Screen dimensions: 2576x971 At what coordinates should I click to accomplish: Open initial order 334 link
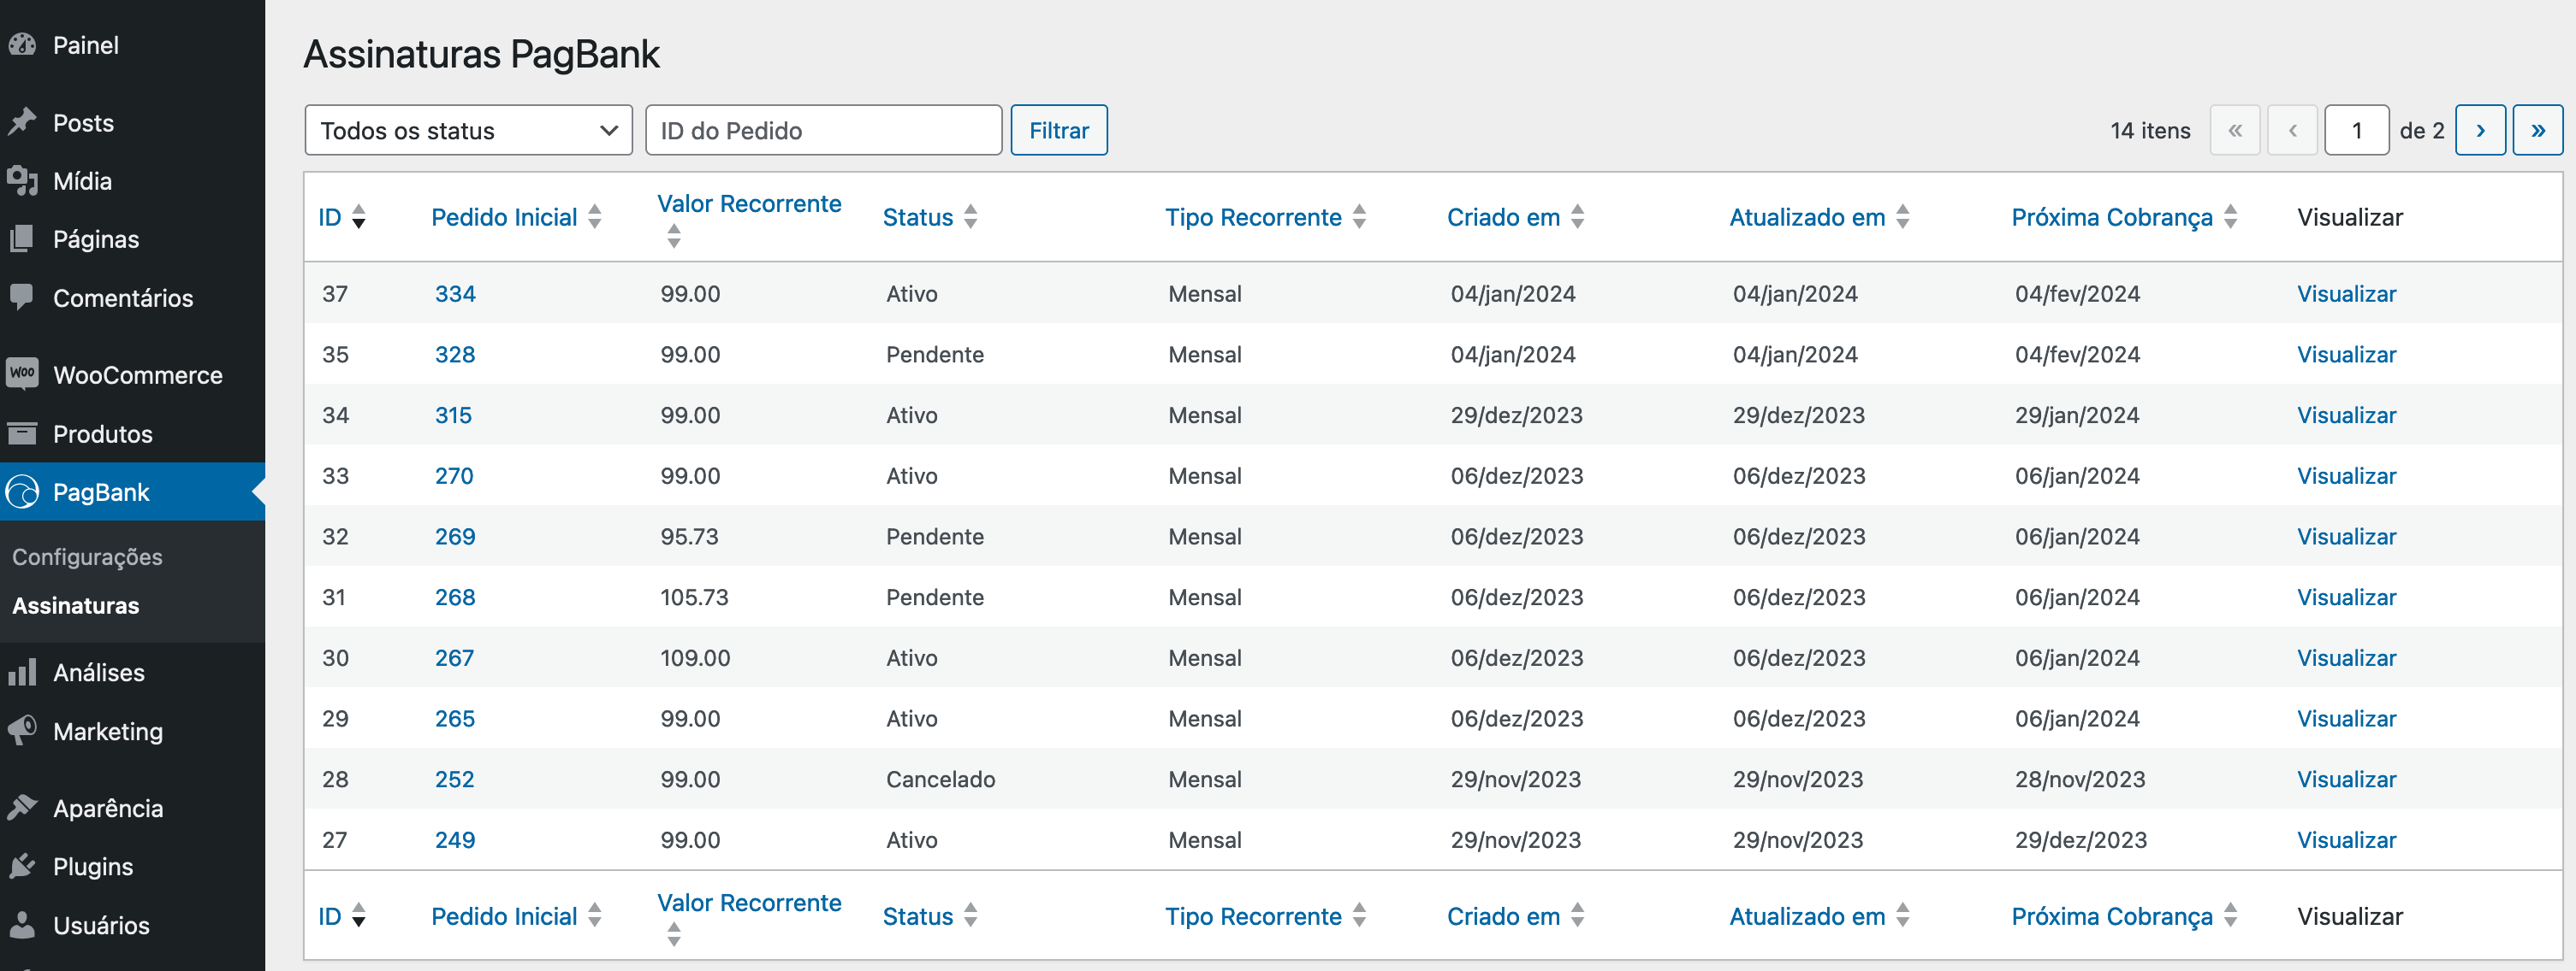(x=455, y=294)
